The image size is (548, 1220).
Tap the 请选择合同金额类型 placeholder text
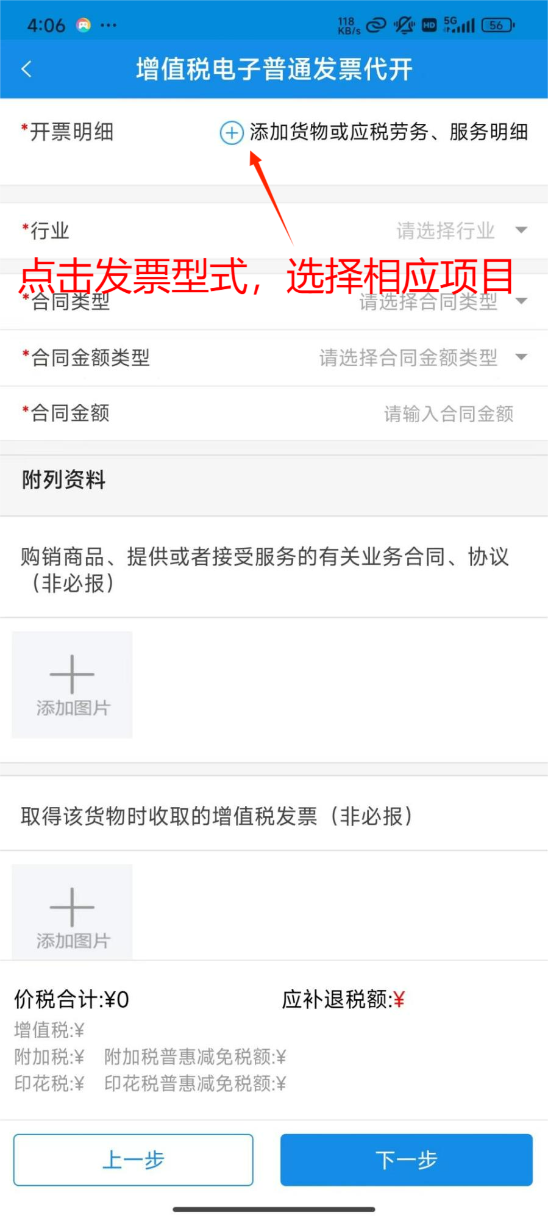coord(408,357)
